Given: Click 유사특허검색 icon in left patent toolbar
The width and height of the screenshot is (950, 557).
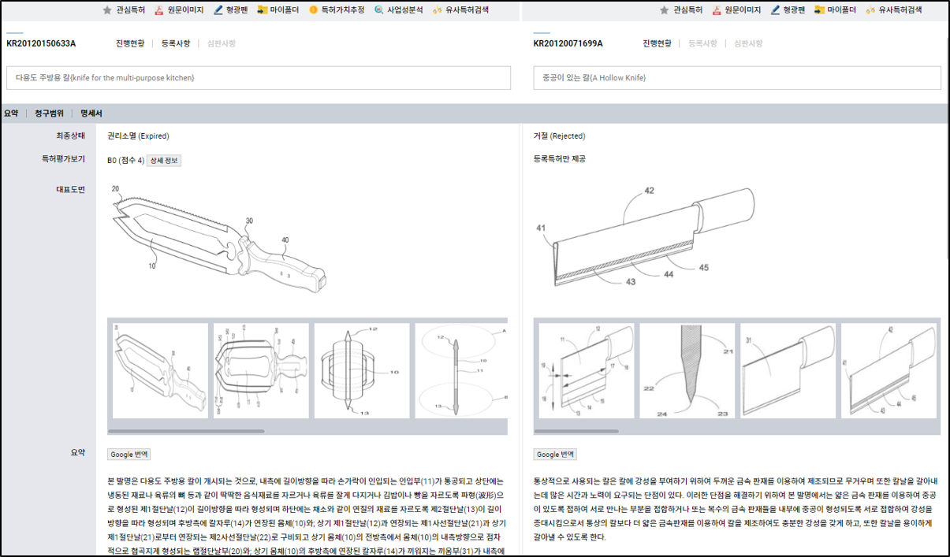Looking at the screenshot, I should click(439, 10).
